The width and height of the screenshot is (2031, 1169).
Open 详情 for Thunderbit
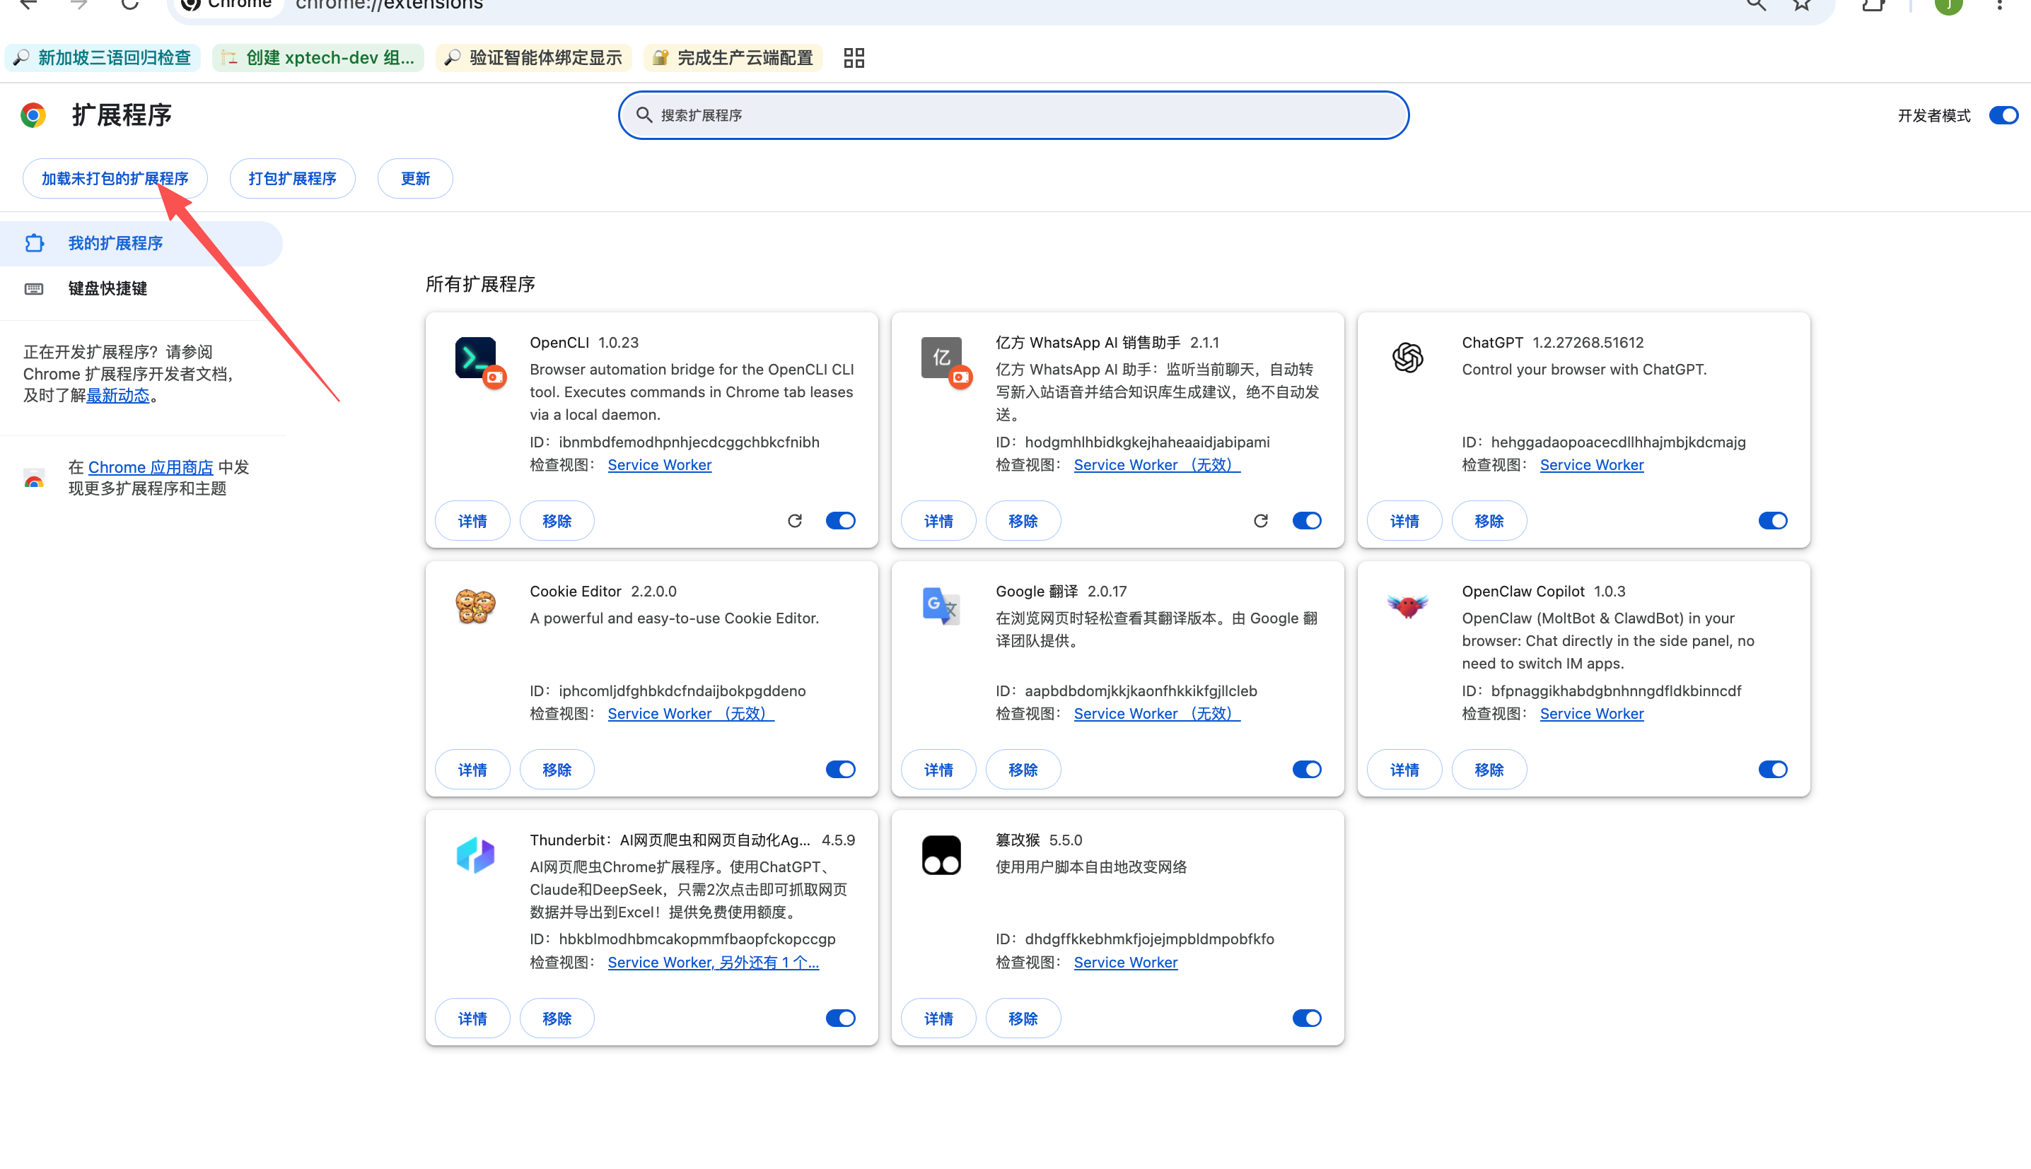[472, 1019]
